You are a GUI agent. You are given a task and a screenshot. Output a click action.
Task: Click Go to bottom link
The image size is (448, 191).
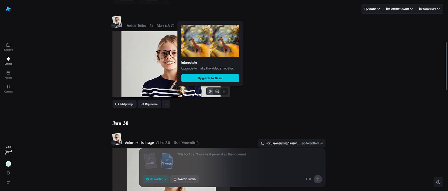312,144
